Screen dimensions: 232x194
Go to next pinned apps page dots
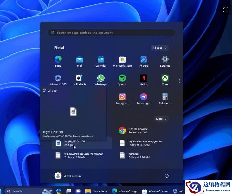tap(179, 81)
